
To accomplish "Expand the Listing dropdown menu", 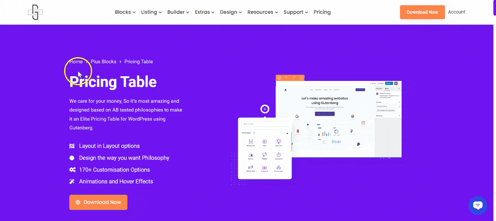I will pyautogui.click(x=151, y=12).
